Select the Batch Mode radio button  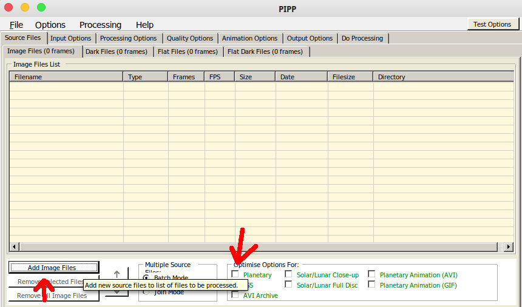pyautogui.click(x=146, y=278)
